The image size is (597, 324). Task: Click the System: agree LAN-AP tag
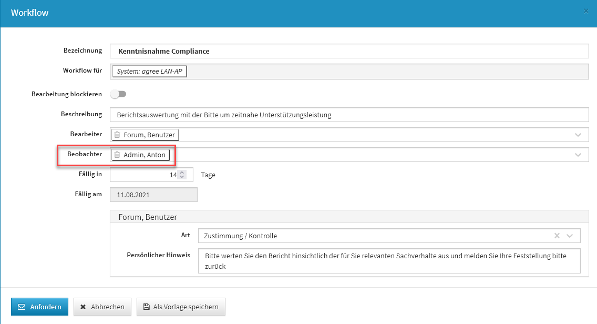pos(150,72)
